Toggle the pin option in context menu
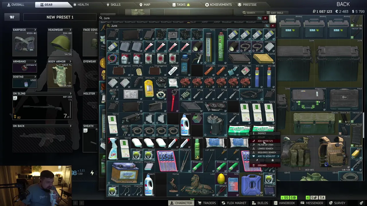The image size is (367, 206). click(x=257, y=160)
